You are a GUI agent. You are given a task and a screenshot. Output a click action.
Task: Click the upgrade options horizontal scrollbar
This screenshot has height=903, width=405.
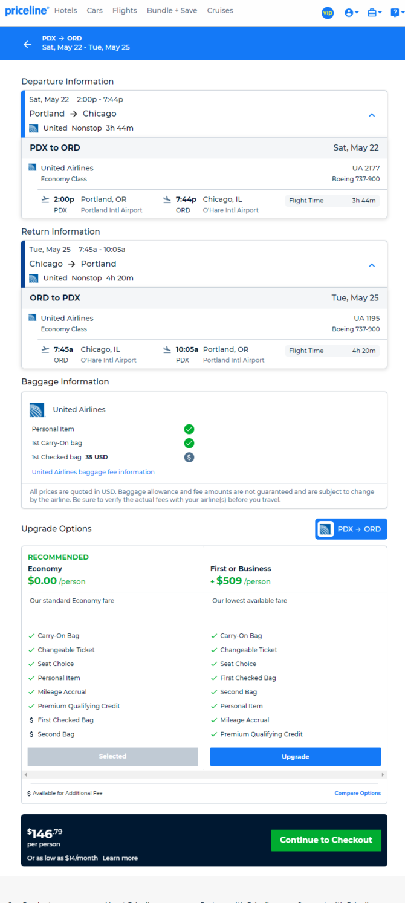[204, 774]
